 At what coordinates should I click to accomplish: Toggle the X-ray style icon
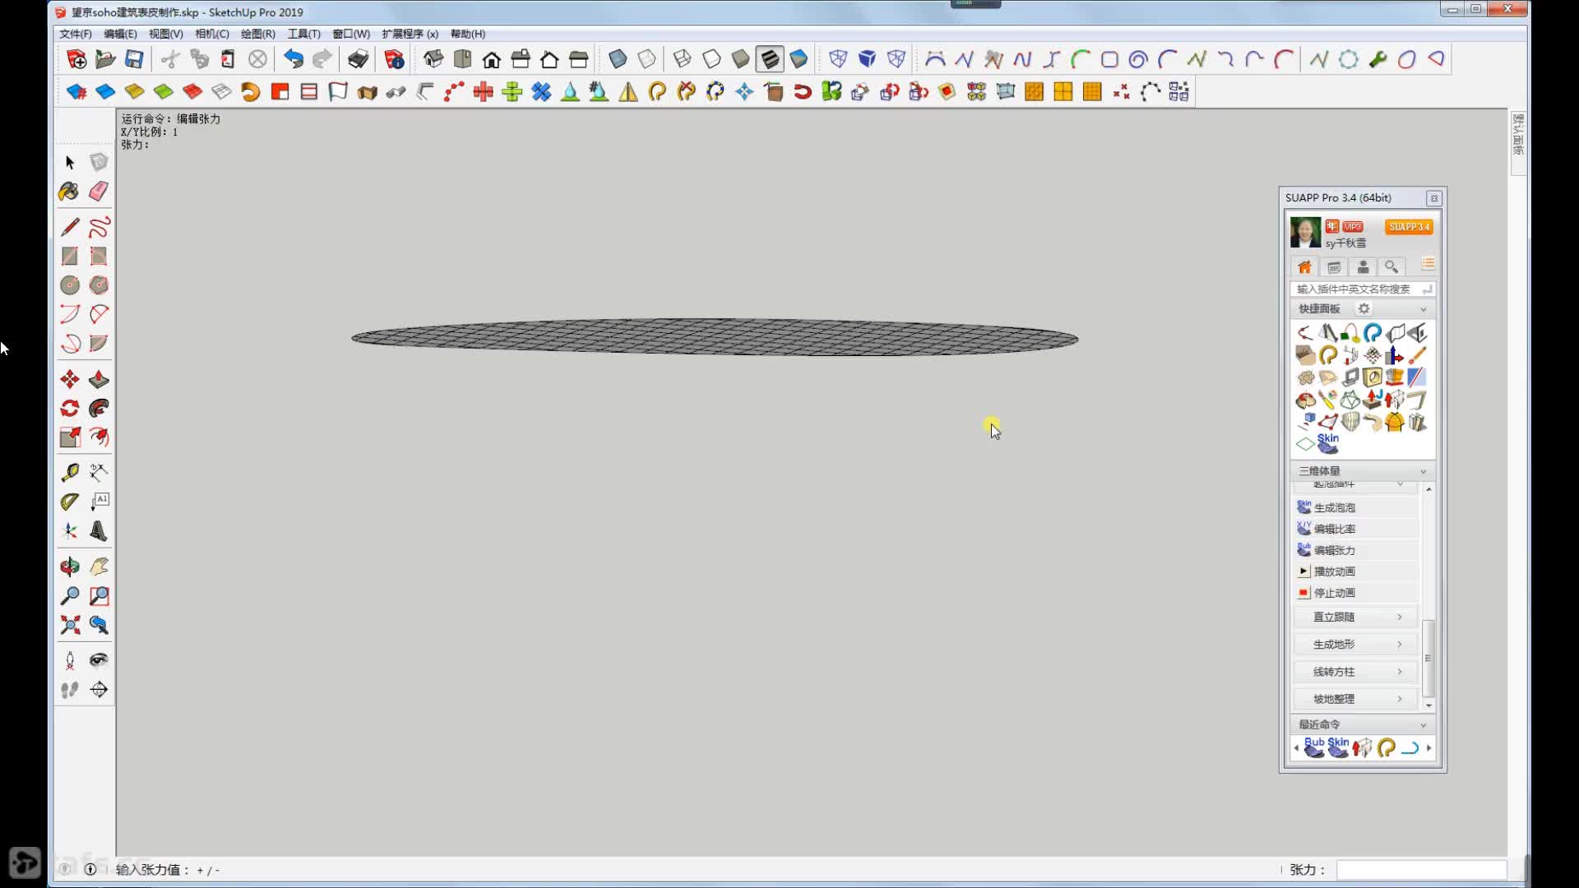(618, 59)
